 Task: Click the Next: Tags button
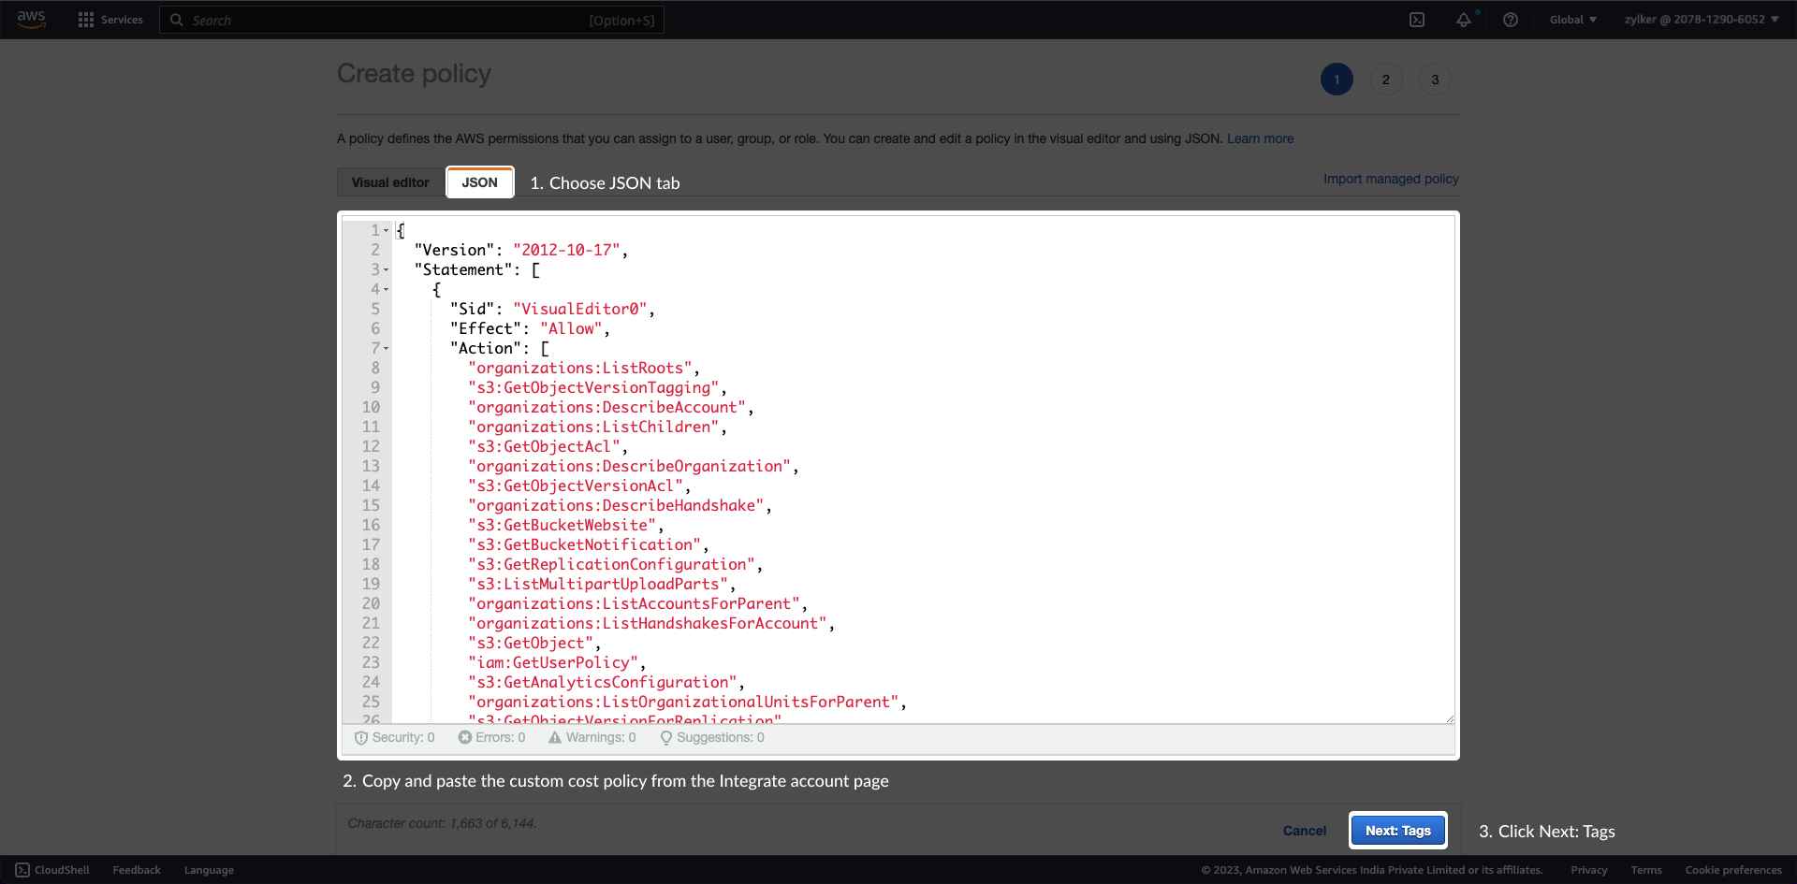coord(1397,830)
